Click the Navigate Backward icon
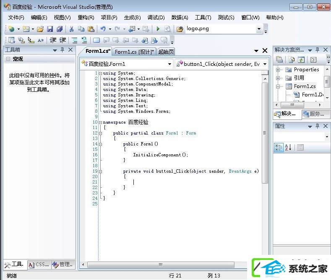 [132, 29]
